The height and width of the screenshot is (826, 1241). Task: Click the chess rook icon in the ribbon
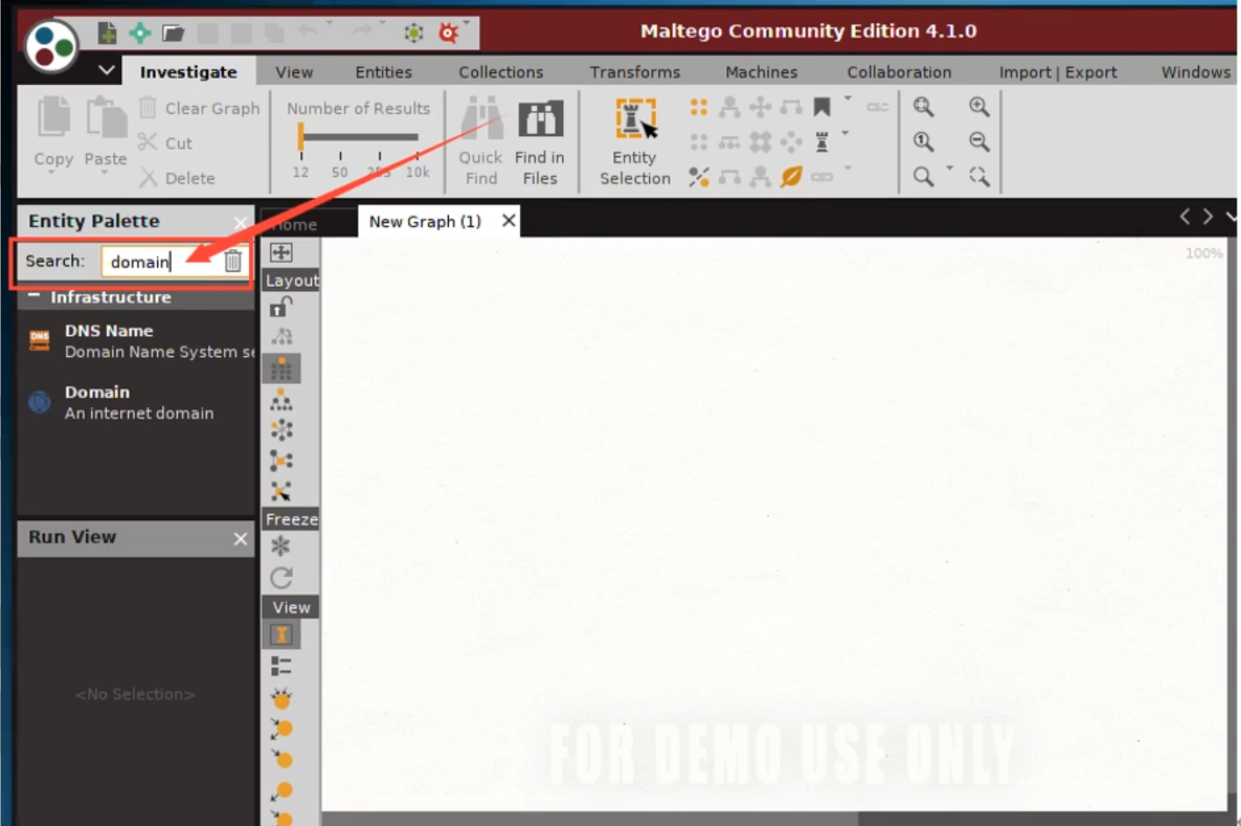pyautogui.click(x=822, y=141)
